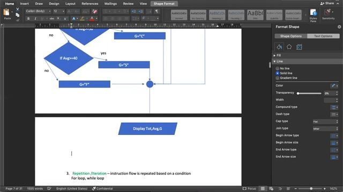Switch to Print Layout view icon
Image resolution: width=343 pixels, height=192 pixels.
click(263, 188)
